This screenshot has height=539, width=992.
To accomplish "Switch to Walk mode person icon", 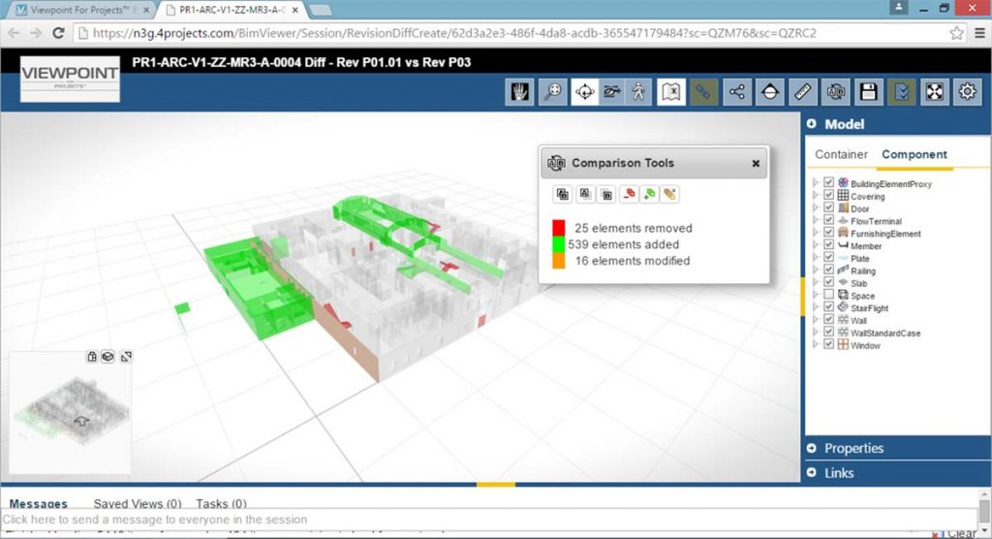I will point(638,92).
